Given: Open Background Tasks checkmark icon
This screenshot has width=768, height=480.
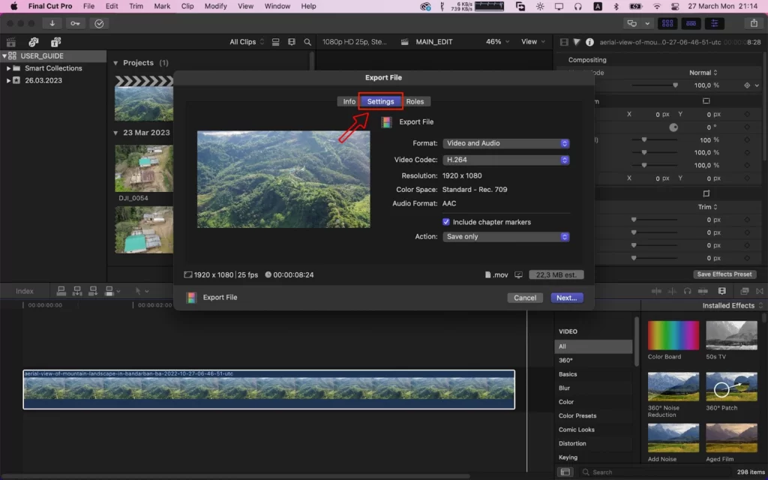Looking at the screenshot, I should point(99,23).
